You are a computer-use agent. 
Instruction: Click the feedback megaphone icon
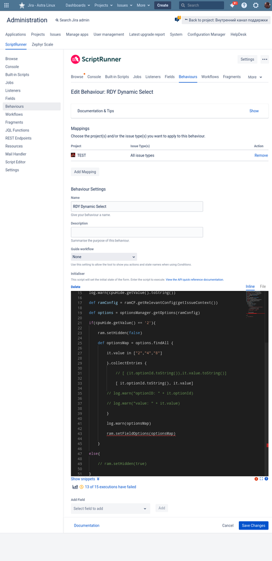point(177,20)
